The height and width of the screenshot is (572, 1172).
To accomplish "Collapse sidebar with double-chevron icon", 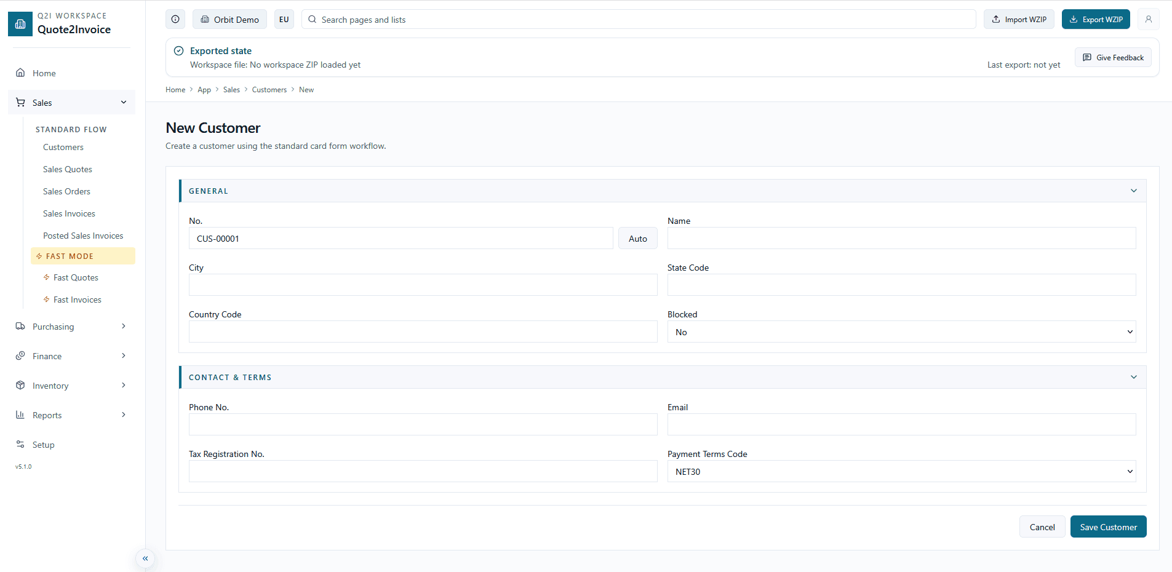I will pyautogui.click(x=145, y=558).
